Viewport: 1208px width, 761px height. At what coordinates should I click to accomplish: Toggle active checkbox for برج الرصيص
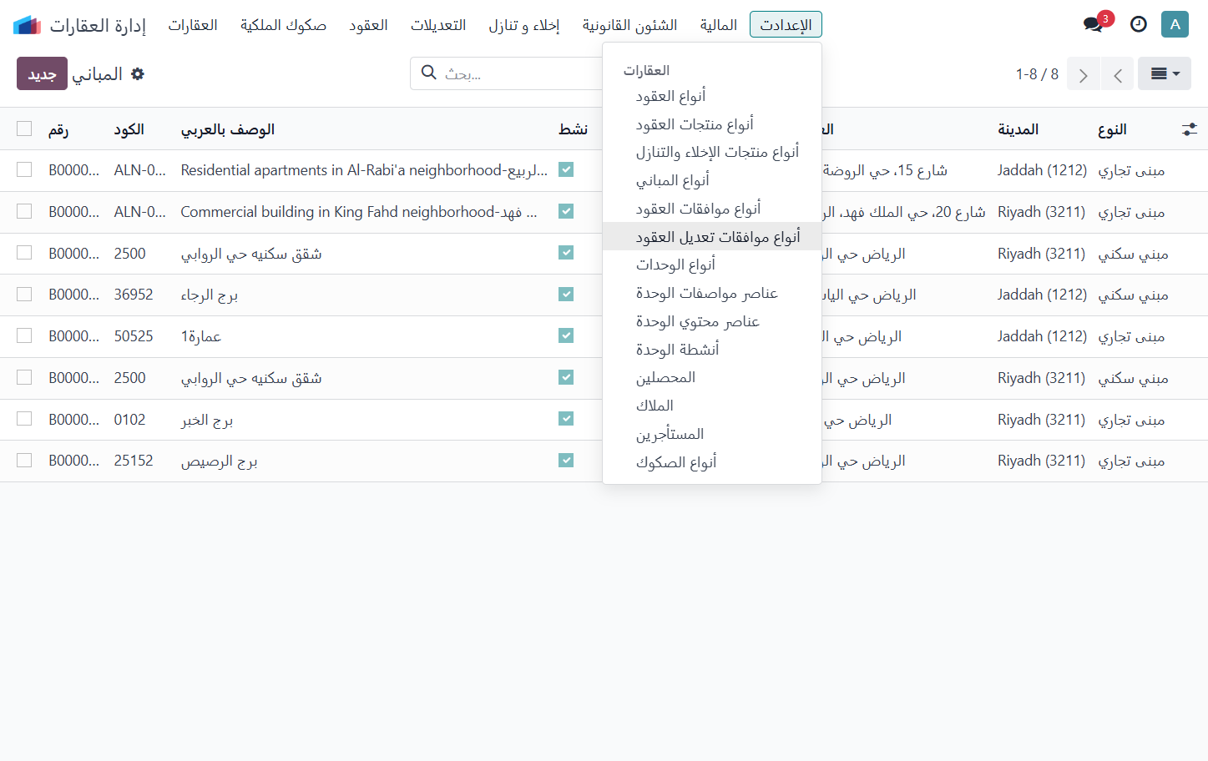tap(566, 461)
